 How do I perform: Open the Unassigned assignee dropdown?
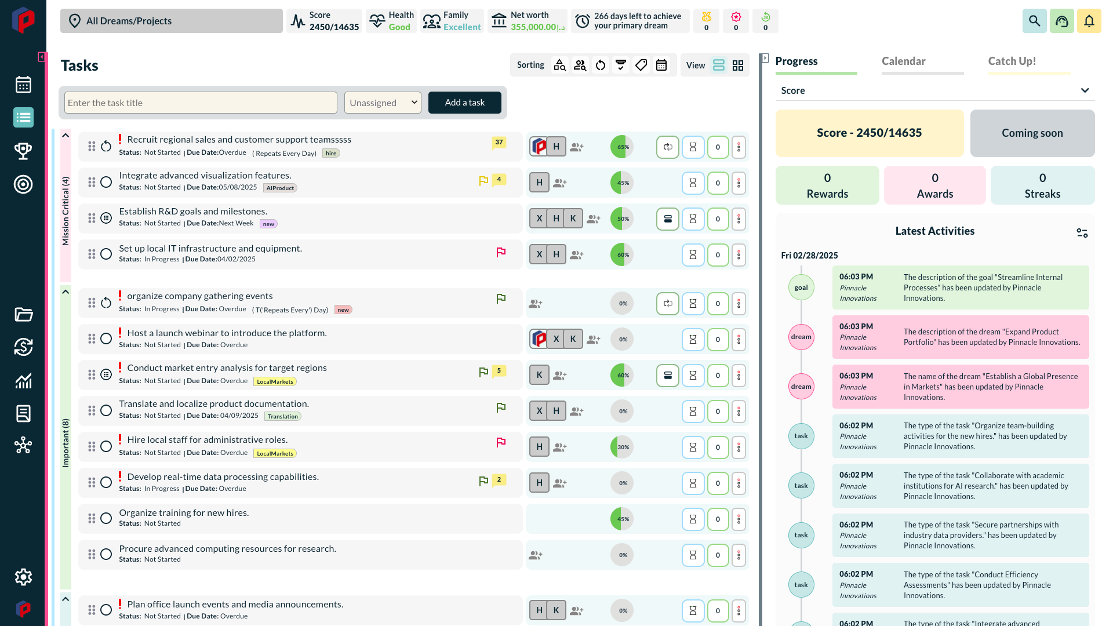click(x=382, y=102)
